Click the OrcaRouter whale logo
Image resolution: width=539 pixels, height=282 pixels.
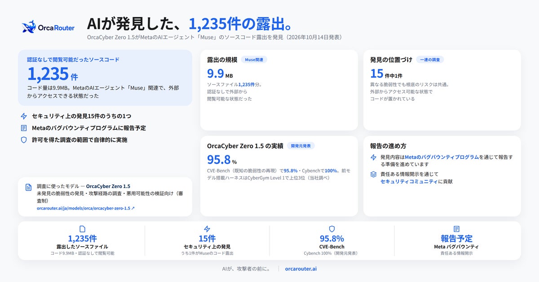(x=29, y=27)
